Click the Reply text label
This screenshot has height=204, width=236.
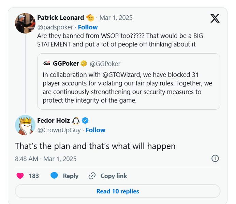[71, 176]
